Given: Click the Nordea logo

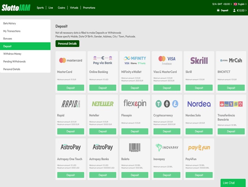Looking at the screenshot, I should point(199,104).
